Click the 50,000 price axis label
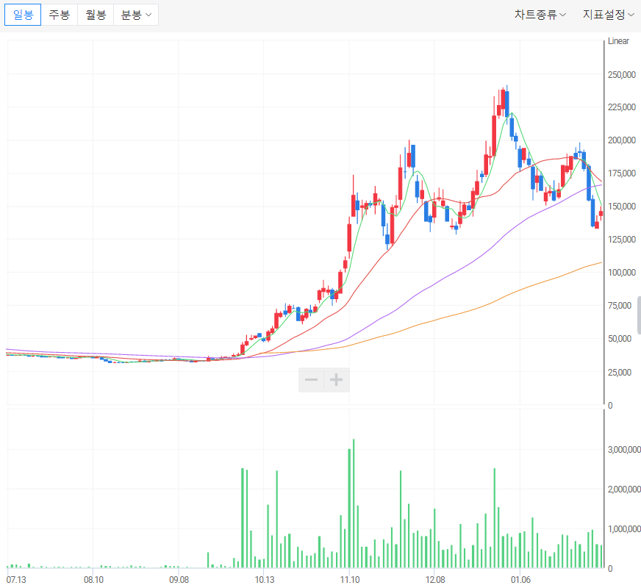The width and height of the screenshot is (641, 588). [620, 339]
